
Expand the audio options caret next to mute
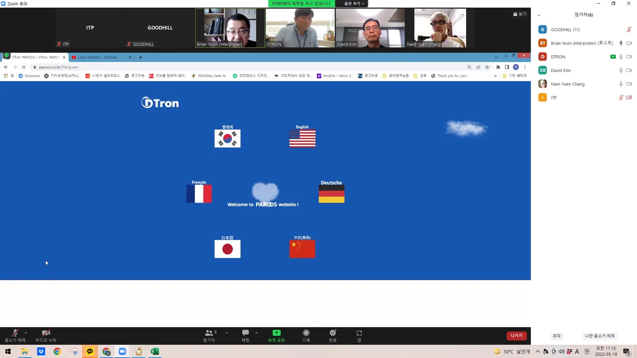pos(26,333)
